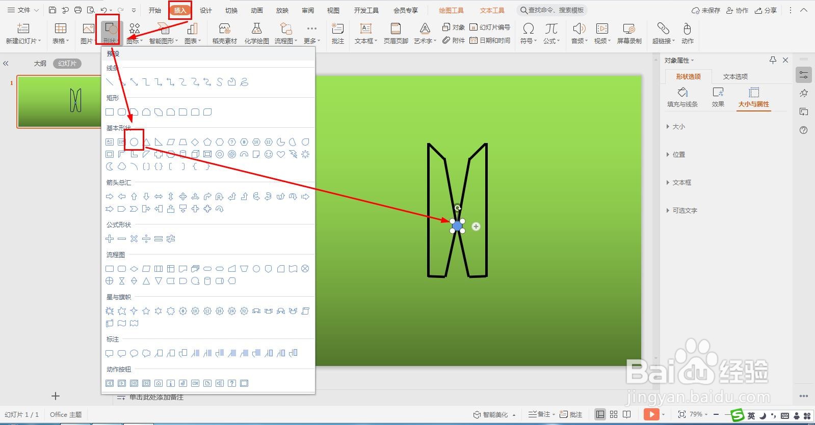This screenshot has width=815, height=425.
Task: Click the Share (分享) button
Action: (x=766, y=10)
